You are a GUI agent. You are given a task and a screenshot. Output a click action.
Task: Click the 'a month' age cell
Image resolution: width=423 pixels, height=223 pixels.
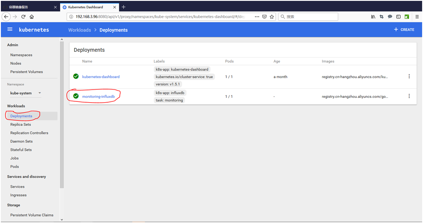click(280, 77)
